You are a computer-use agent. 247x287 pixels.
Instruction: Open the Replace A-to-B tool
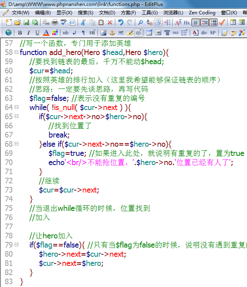(x=150, y=22)
